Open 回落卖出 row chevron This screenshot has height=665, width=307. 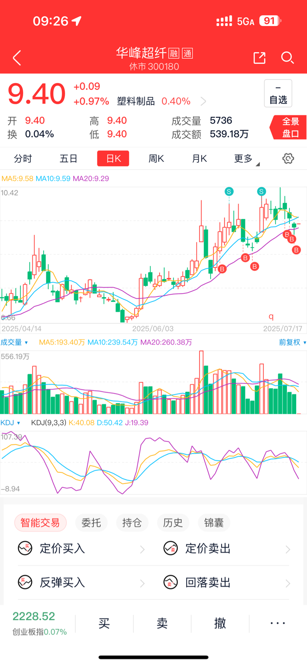point(288,584)
